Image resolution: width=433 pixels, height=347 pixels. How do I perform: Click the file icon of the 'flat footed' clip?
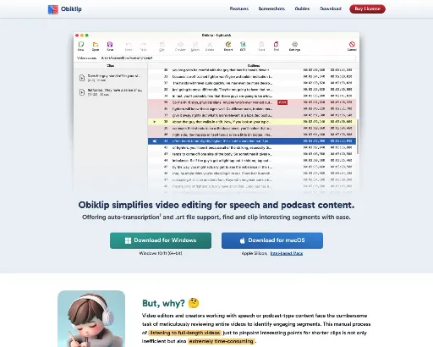82,92
